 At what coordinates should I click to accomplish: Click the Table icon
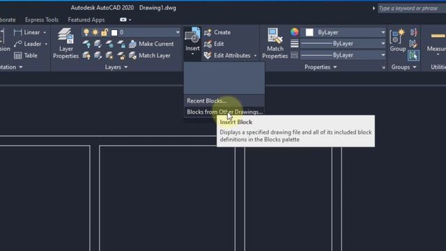[x=17, y=56]
